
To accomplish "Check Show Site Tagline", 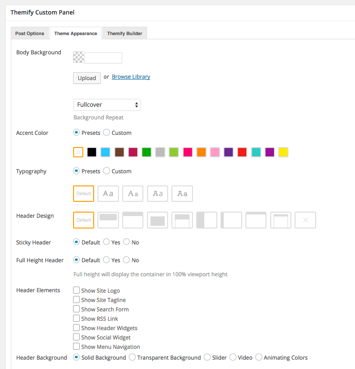I will tap(76, 299).
